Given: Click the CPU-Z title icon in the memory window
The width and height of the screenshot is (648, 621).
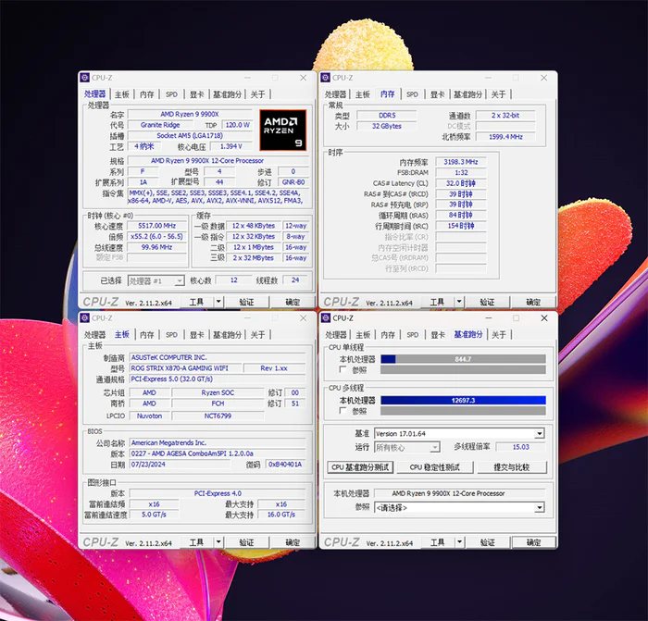Looking at the screenshot, I should [x=325, y=78].
